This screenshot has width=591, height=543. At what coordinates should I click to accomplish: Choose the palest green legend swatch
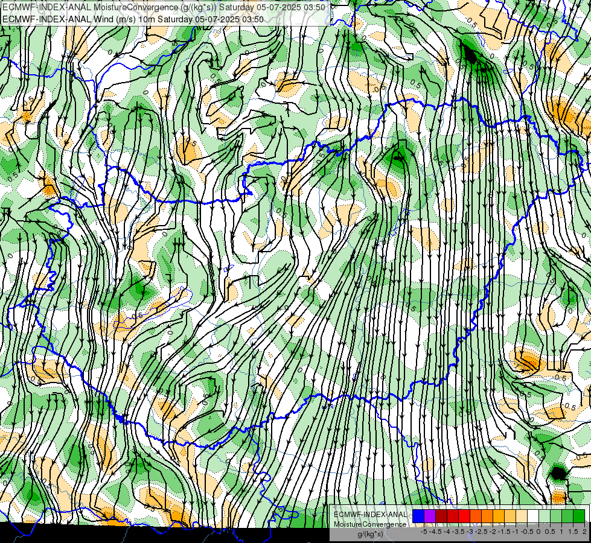pos(545,516)
